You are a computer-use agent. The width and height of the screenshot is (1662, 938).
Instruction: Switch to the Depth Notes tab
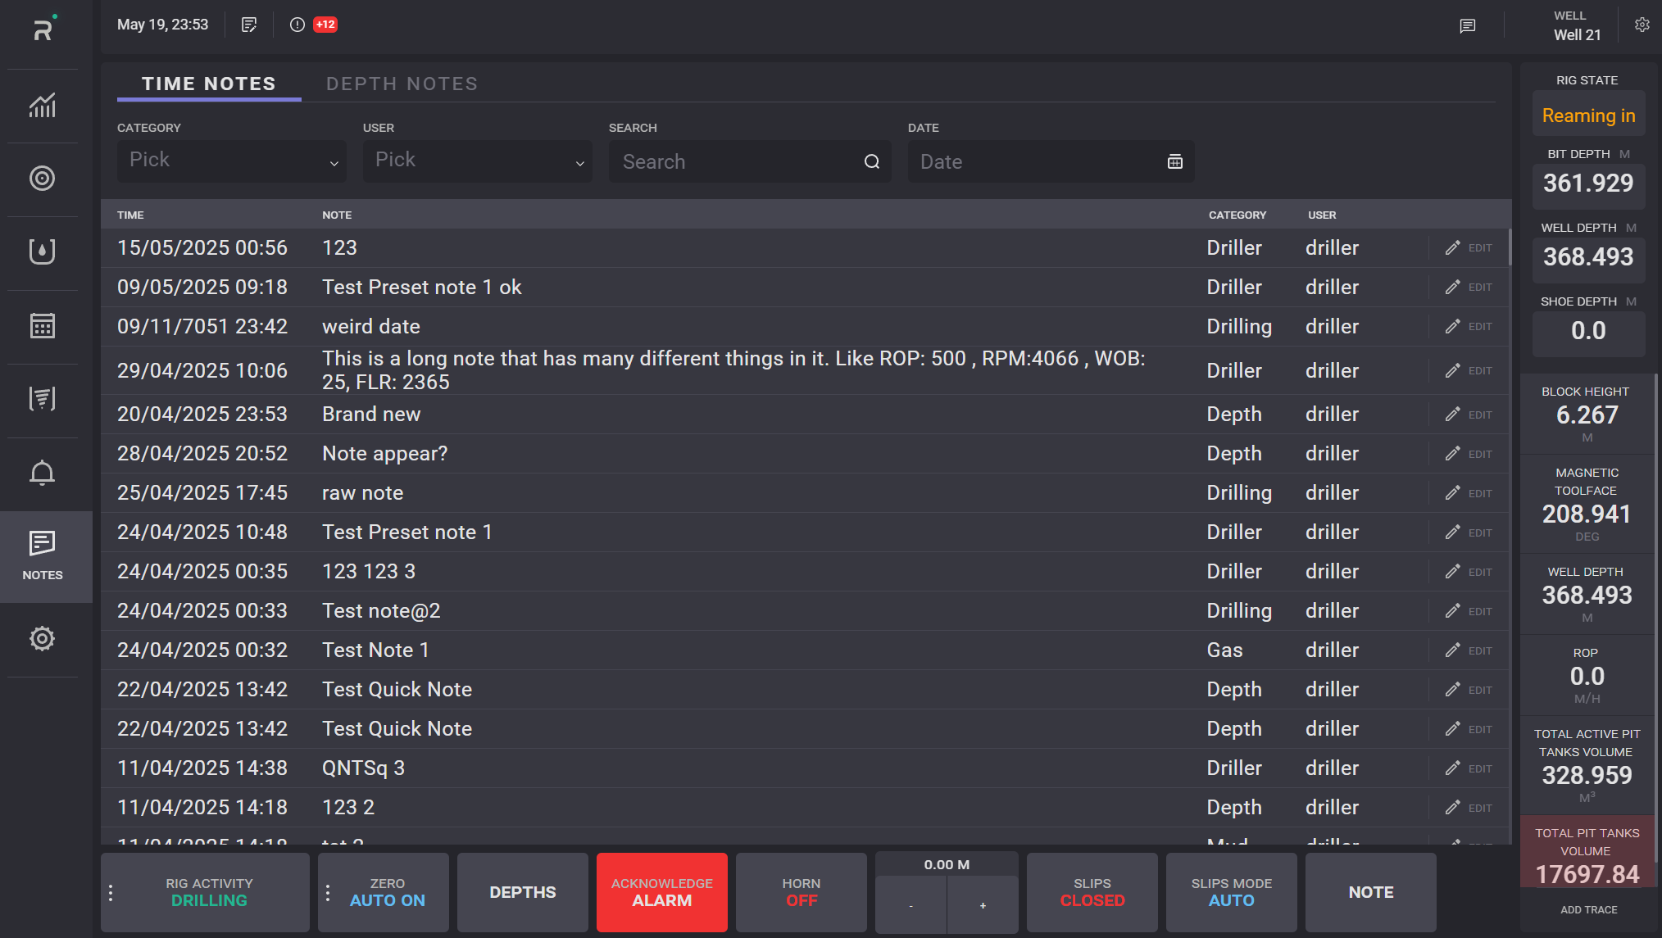402,84
